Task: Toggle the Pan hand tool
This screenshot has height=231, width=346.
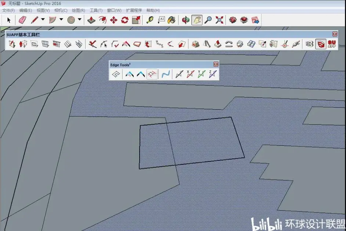Action: tap(197, 20)
